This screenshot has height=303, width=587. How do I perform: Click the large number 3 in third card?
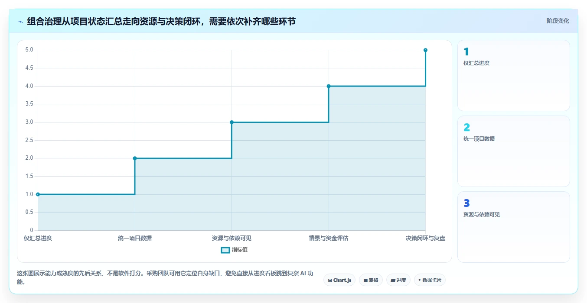tap(466, 203)
